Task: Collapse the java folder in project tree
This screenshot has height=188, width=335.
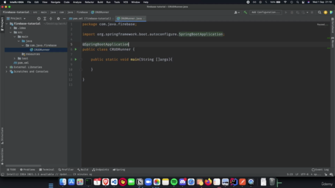Action: [x=19, y=41]
